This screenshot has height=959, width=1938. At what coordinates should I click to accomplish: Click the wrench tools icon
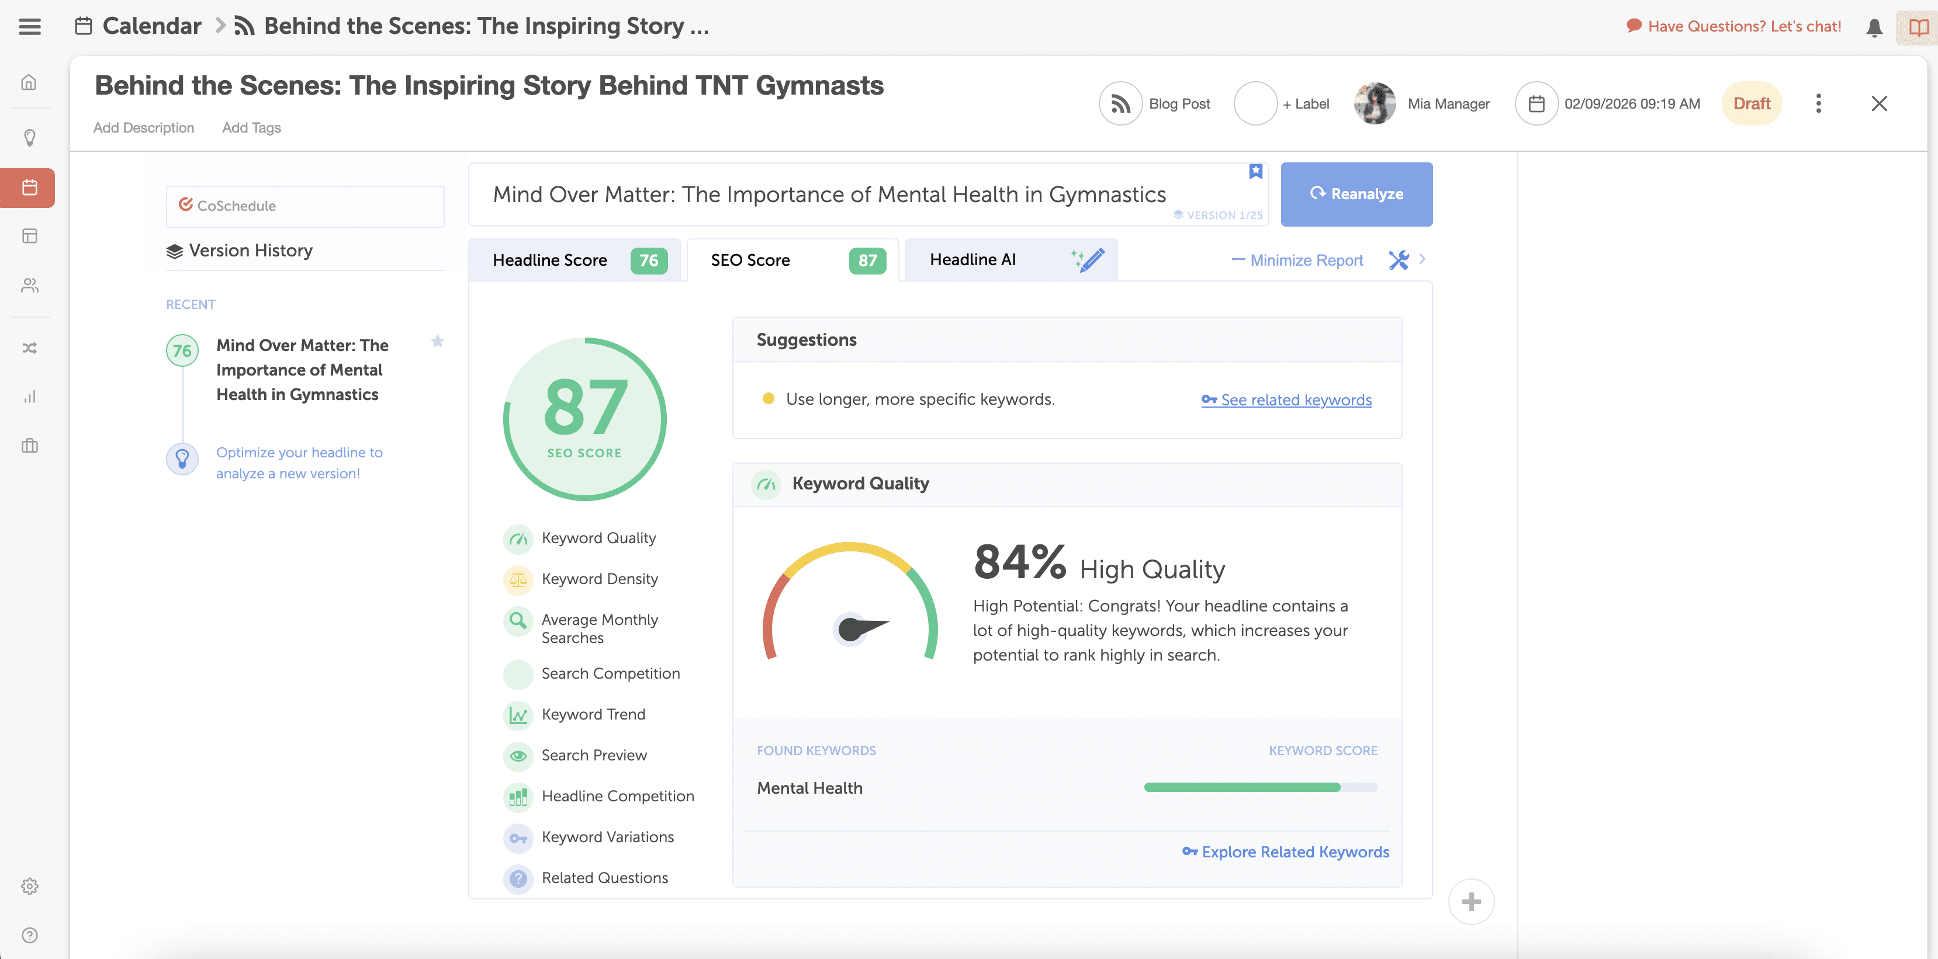tap(1399, 260)
